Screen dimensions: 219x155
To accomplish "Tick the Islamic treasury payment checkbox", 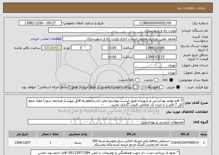I will (135, 87).
